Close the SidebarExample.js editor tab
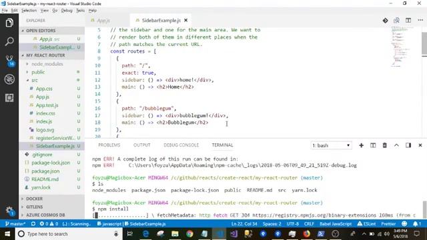 (185, 20)
